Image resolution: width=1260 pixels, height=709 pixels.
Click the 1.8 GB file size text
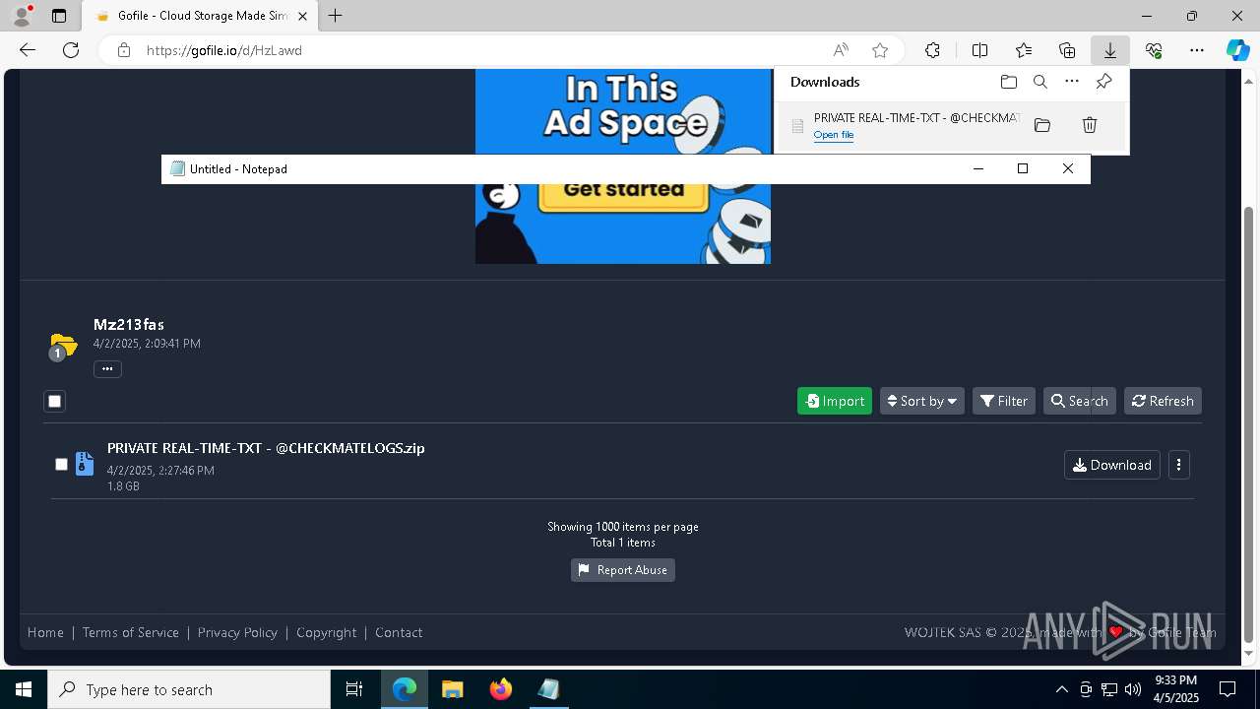[123, 486]
